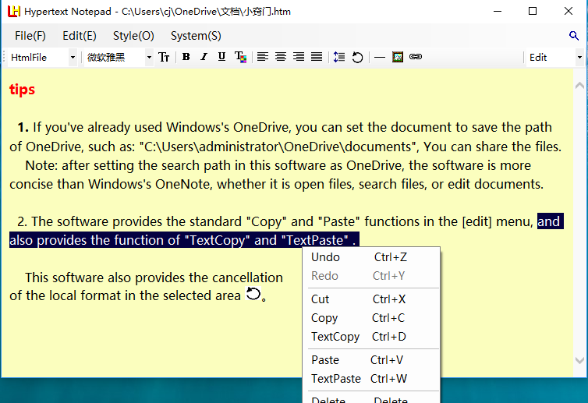The width and height of the screenshot is (588, 403).
Task: Insert an image
Action: click(398, 57)
